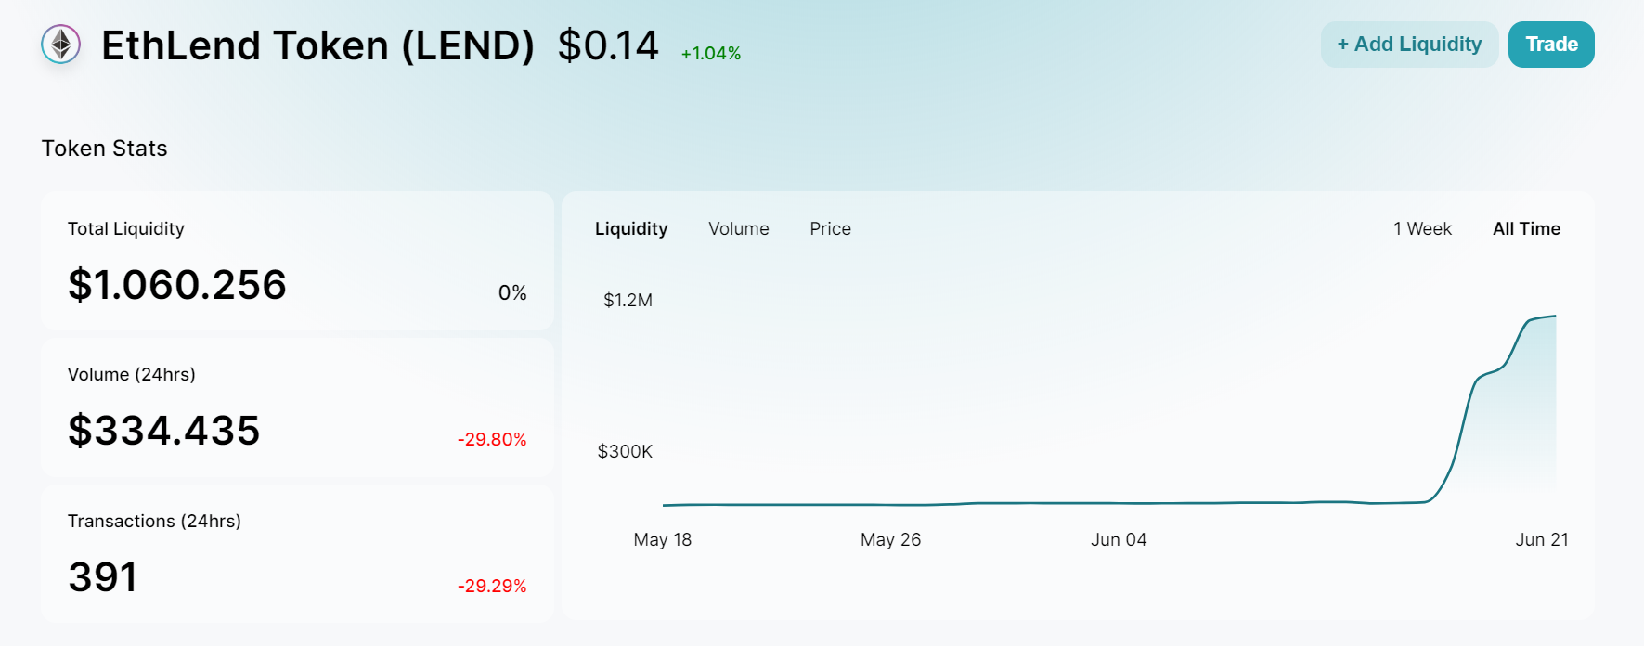Click the +1.04% price change indicator
The height and width of the screenshot is (646, 1644).
[x=711, y=54]
